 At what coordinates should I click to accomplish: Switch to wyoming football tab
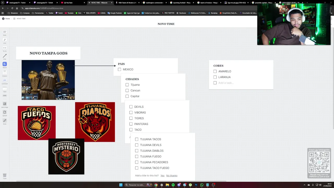coord(182,3)
